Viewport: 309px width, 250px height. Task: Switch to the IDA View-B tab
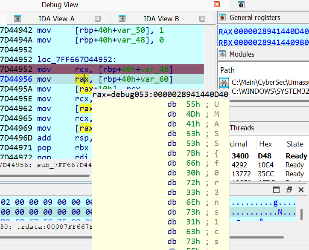click(161, 19)
